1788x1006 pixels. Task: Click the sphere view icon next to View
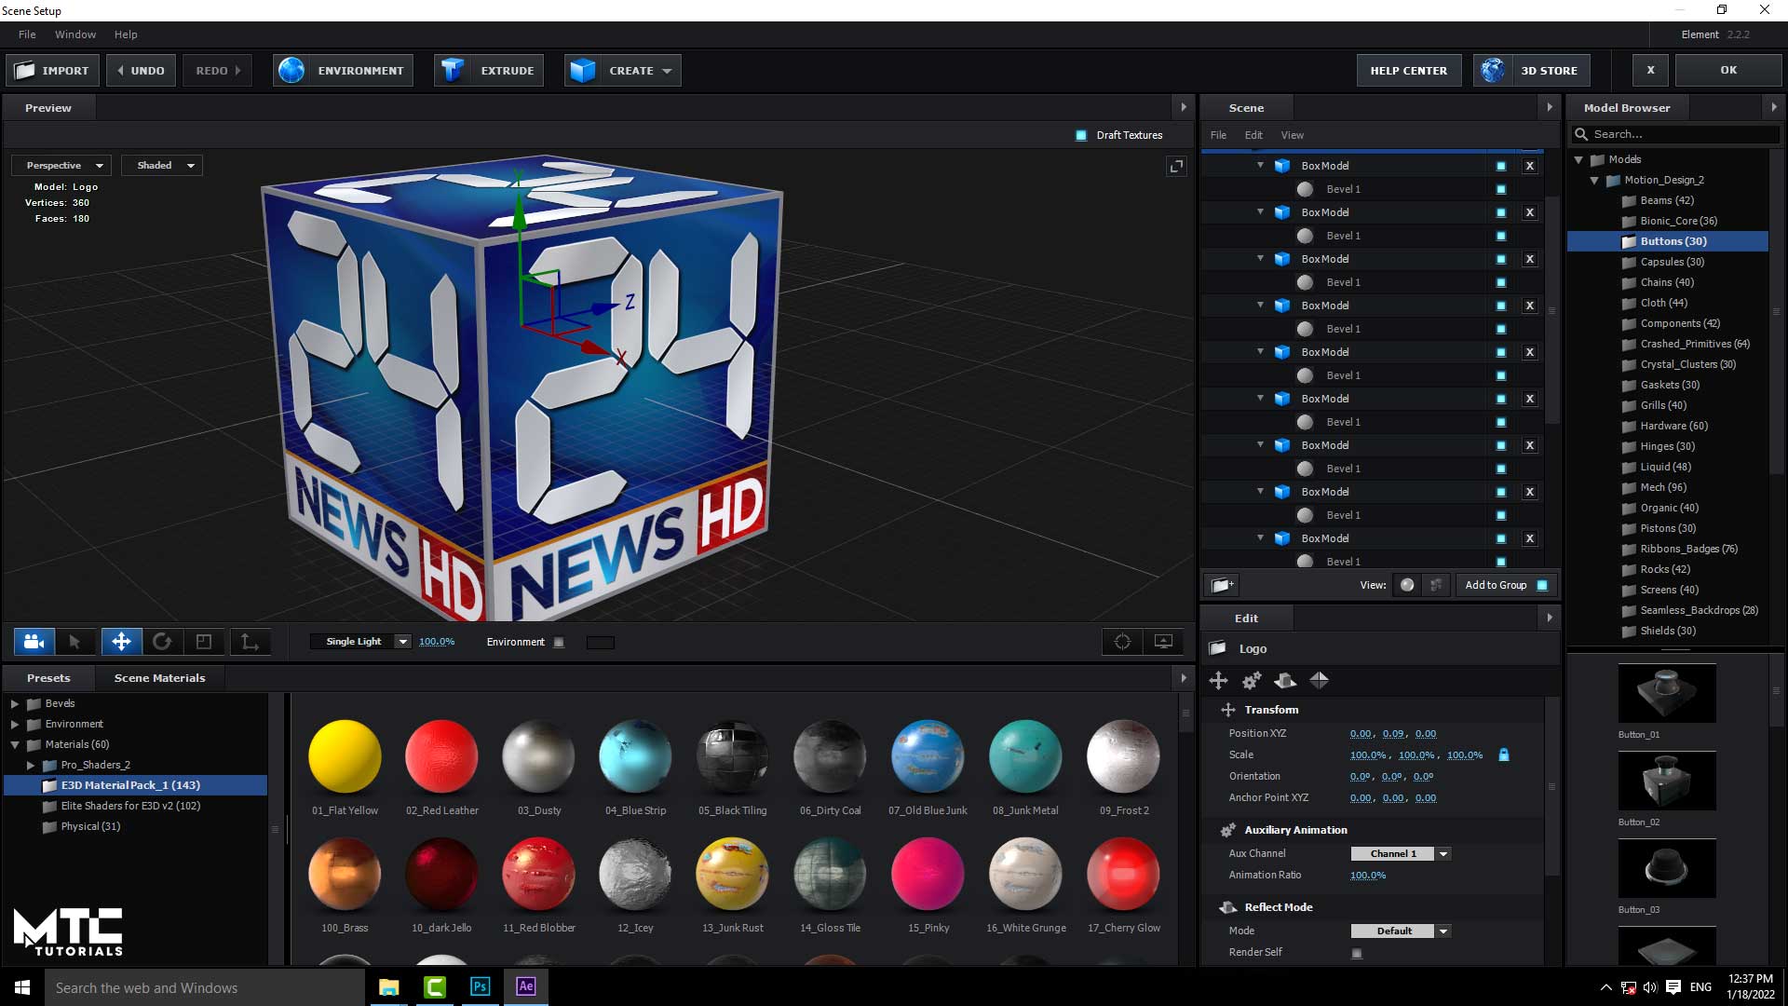[1406, 585]
